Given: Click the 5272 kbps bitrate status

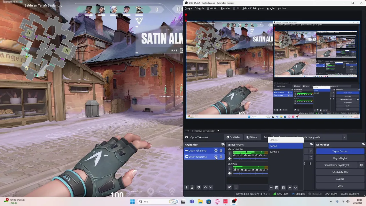Looking at the screenshot, I should click(281, 194).
